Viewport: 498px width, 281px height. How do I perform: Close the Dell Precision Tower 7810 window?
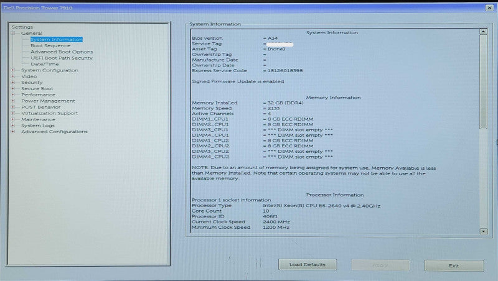point(489,7)
